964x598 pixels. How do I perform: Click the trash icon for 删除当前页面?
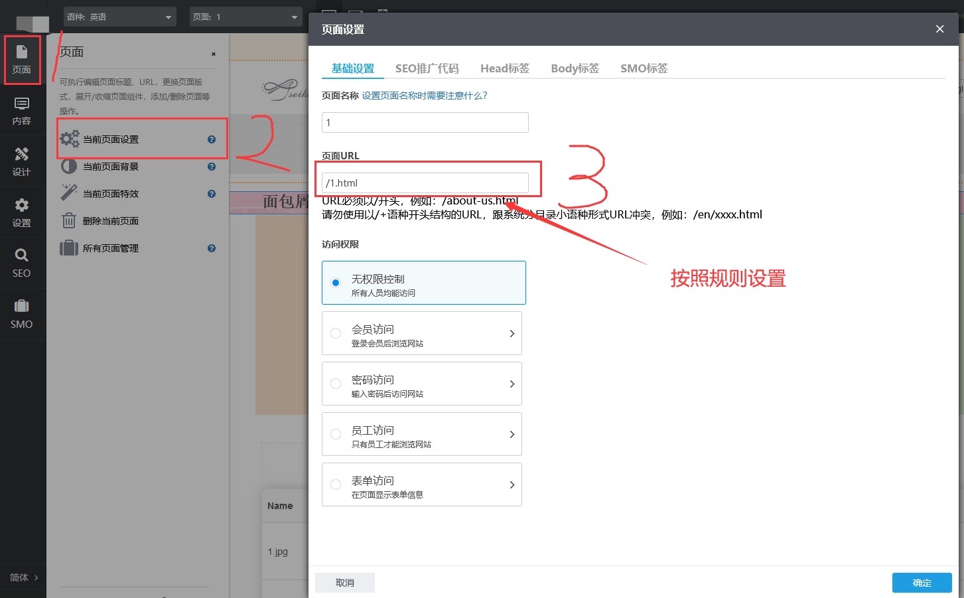click(x=69, y=220)
